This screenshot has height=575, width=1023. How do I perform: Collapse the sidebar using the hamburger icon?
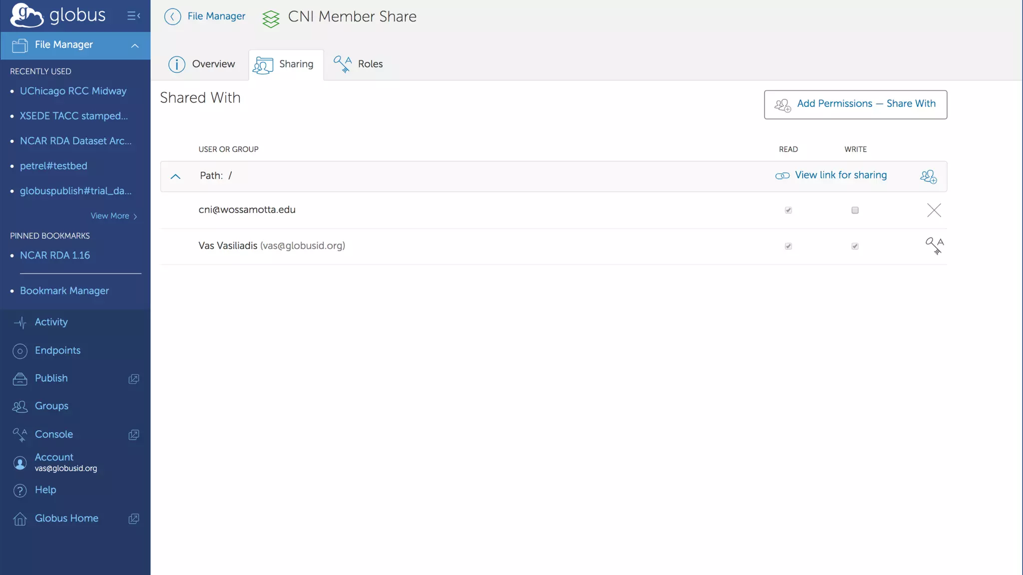(133, 16)
